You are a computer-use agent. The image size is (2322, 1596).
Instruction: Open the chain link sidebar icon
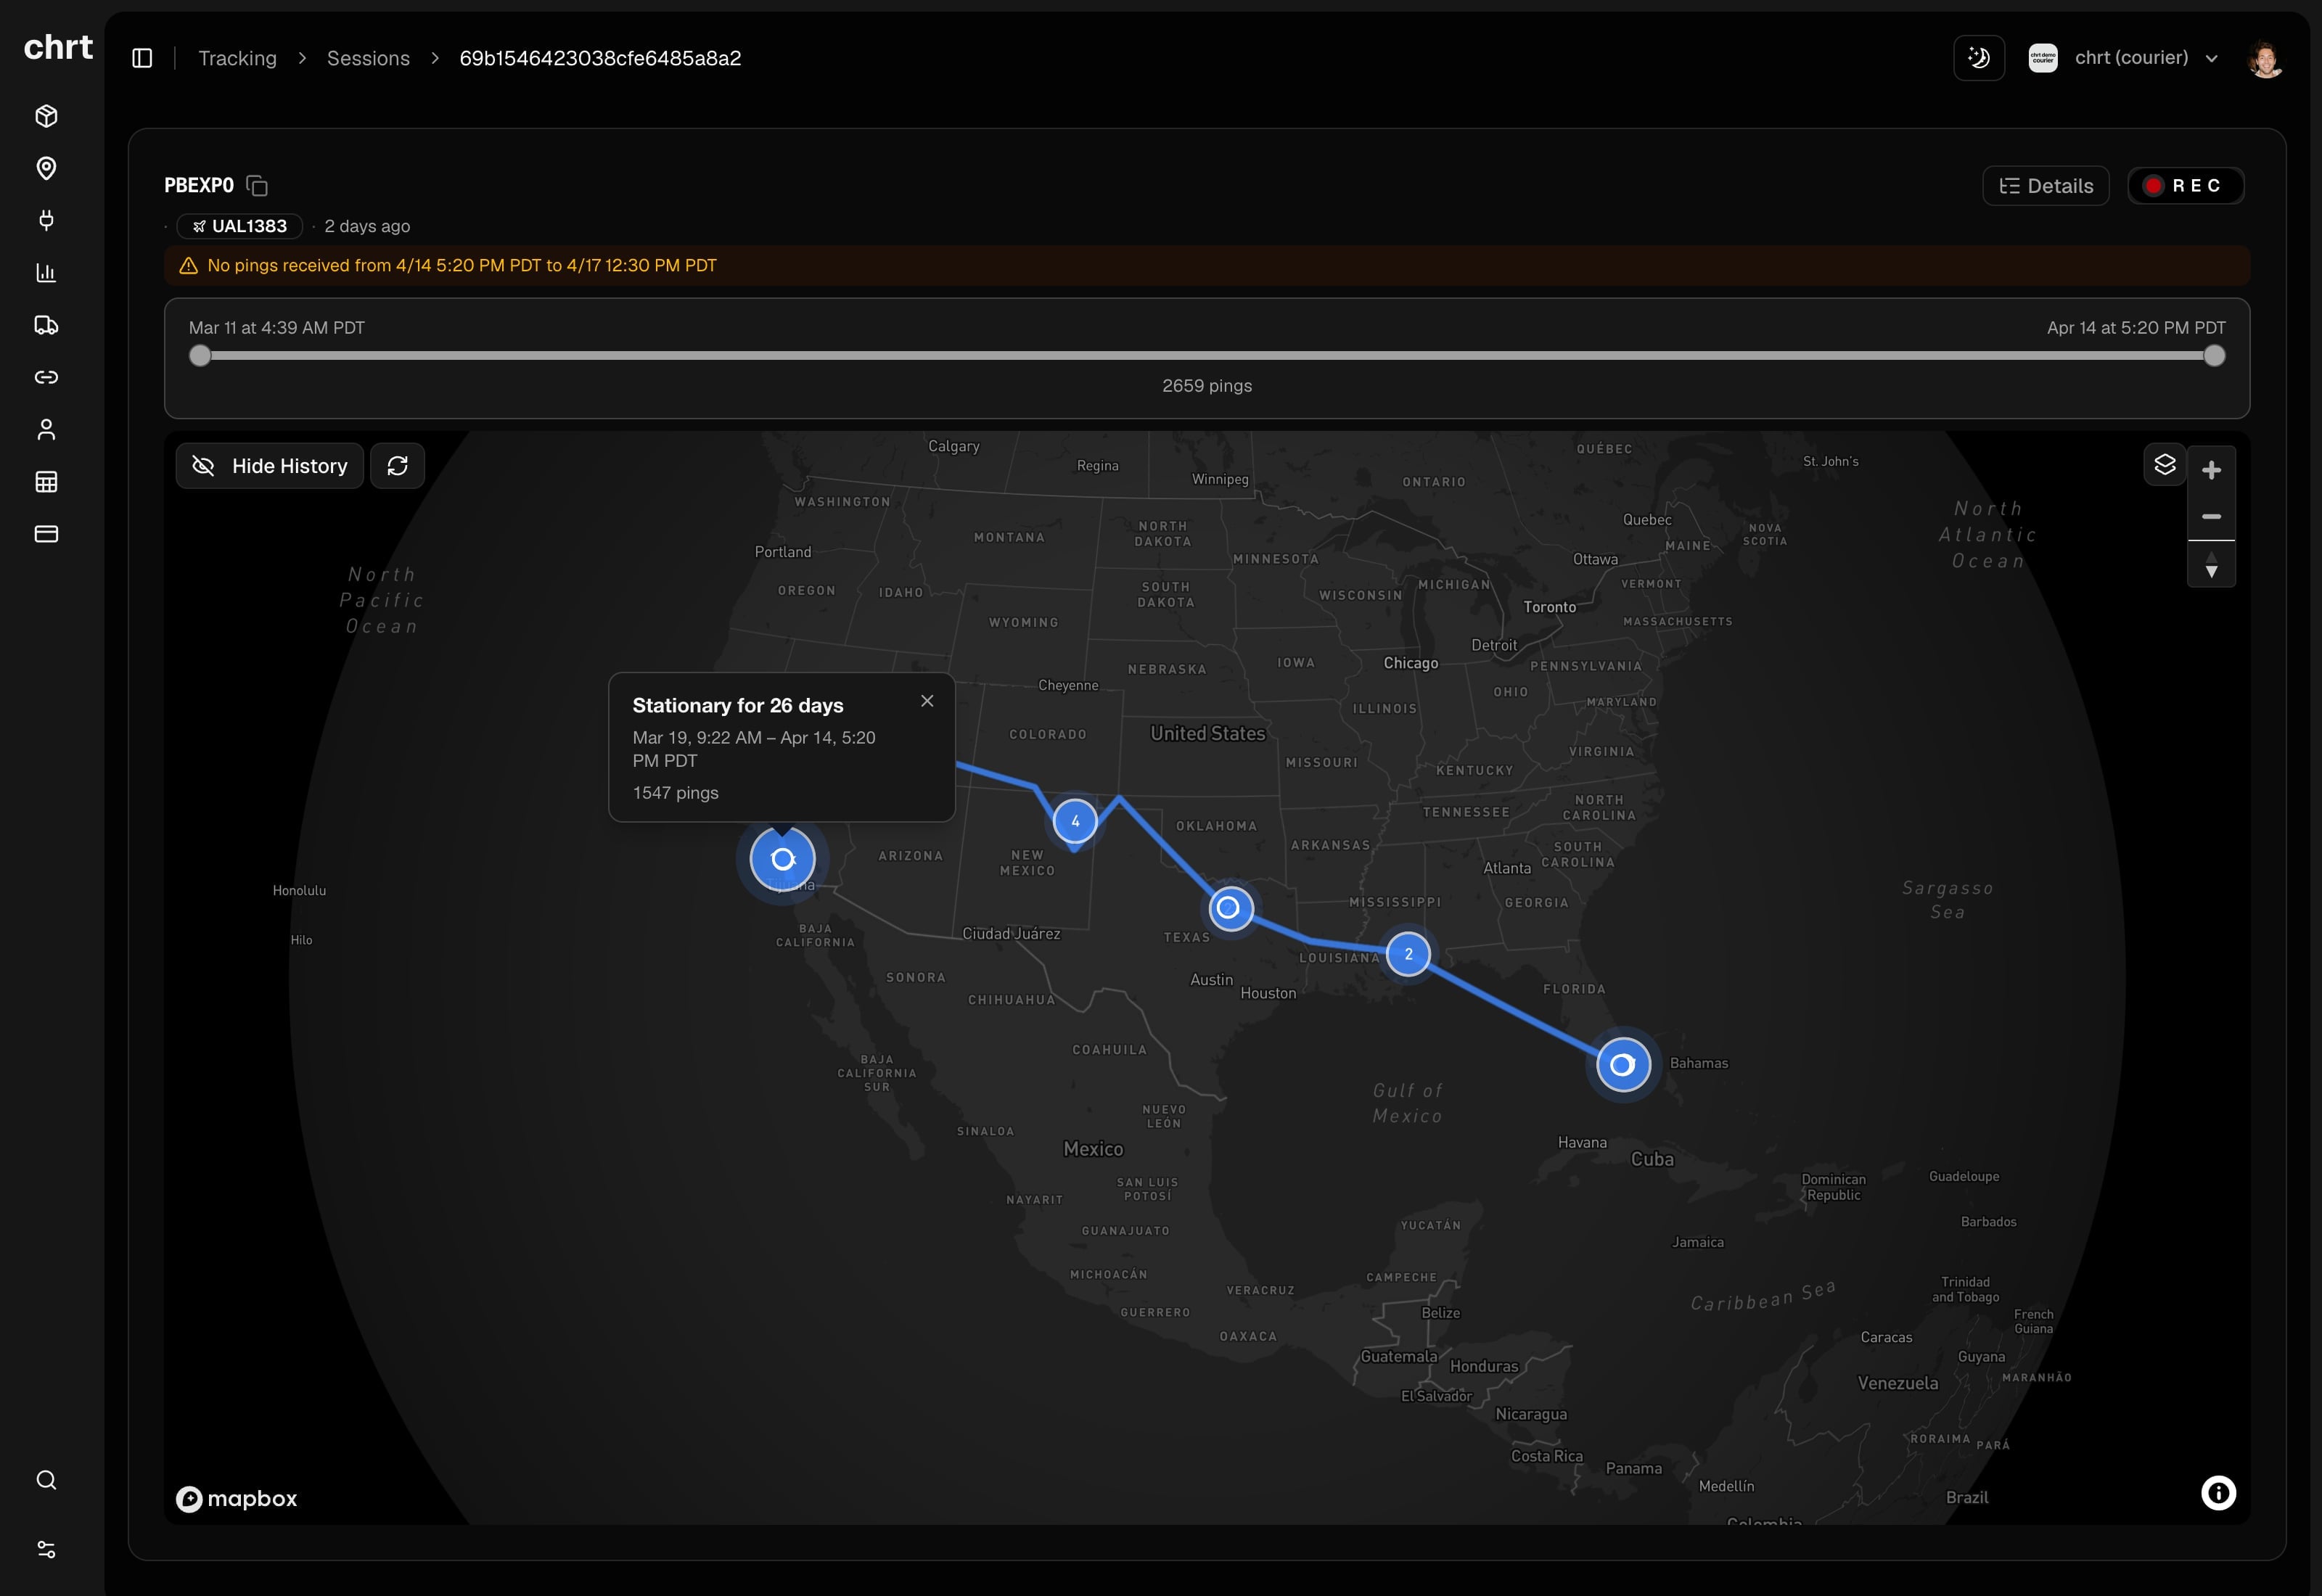tap(46, 377)
